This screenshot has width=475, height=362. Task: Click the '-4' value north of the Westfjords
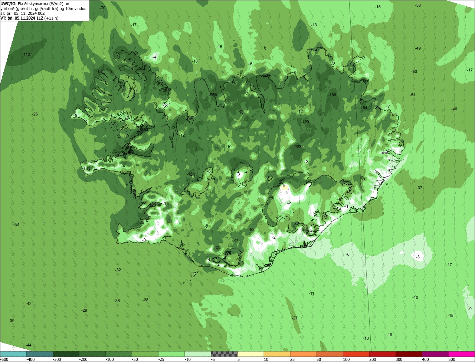(x=154, y=57)
